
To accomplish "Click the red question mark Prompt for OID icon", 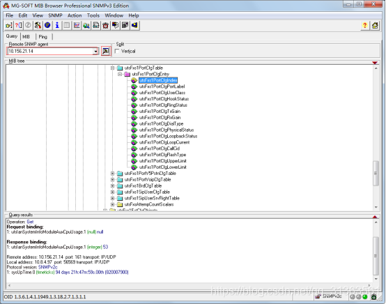I will [x=18, y=25].
